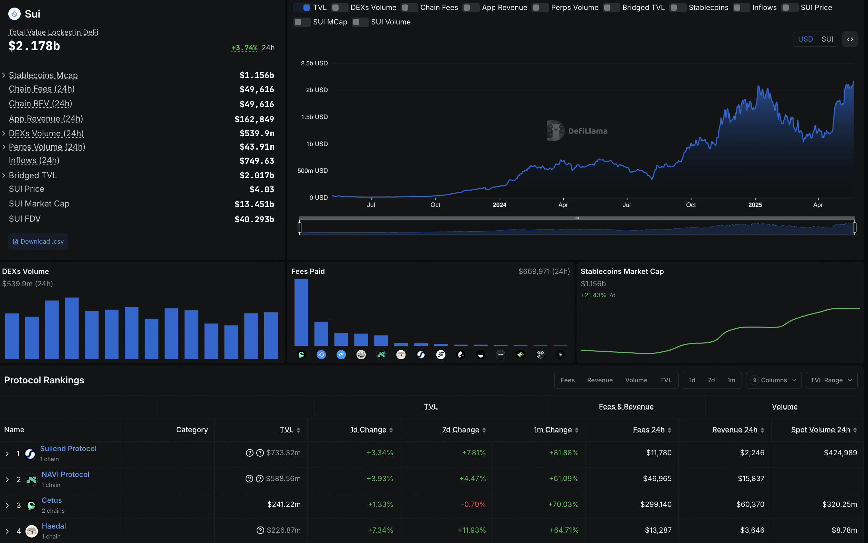Open the TVL Range dropdown
Viewport: 868px width, 543px height.
click(x=831, y=380)
